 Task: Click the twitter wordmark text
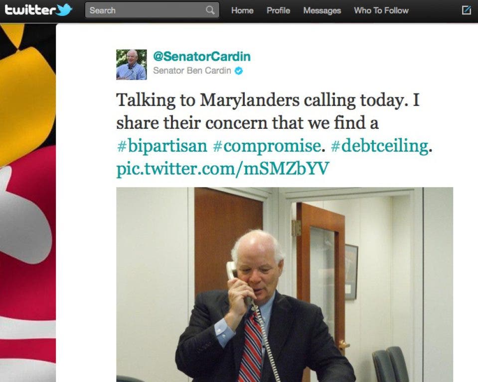[29, 10]
